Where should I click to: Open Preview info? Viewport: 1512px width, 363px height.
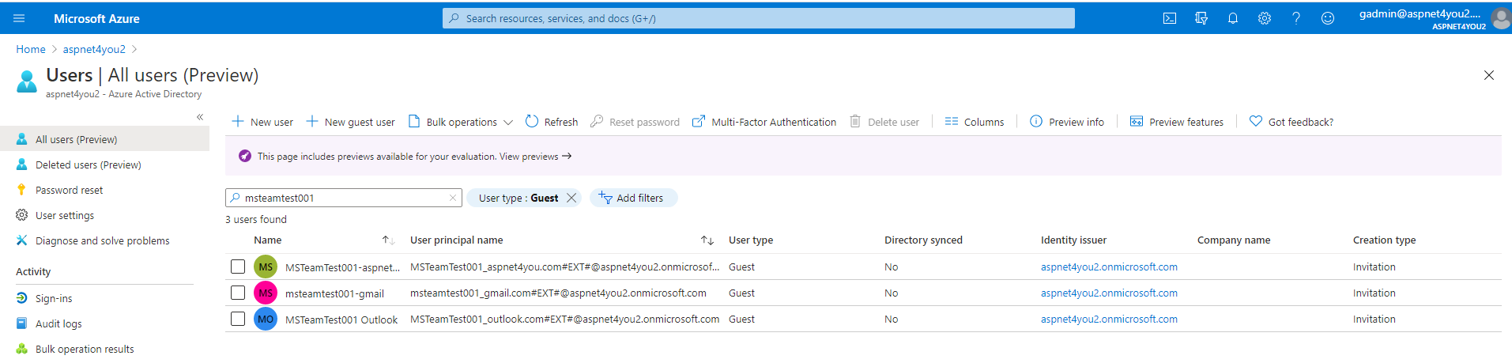[x=1067, y=122]
